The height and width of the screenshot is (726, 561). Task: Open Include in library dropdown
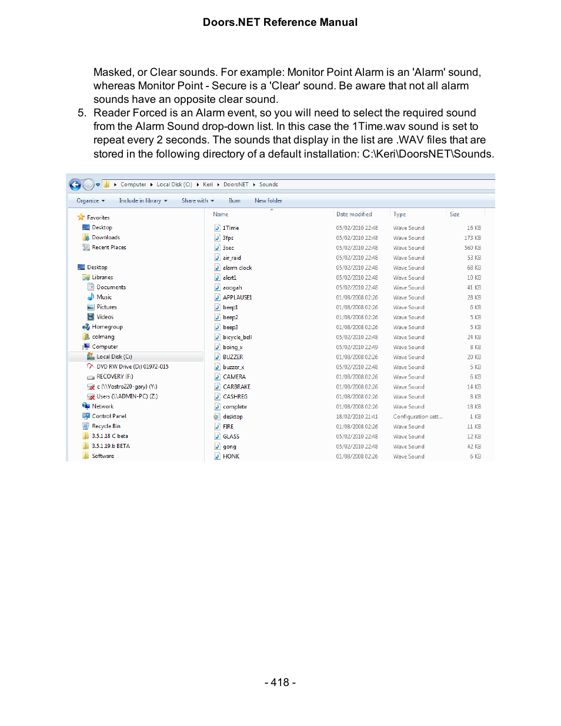tap(143, 200)
